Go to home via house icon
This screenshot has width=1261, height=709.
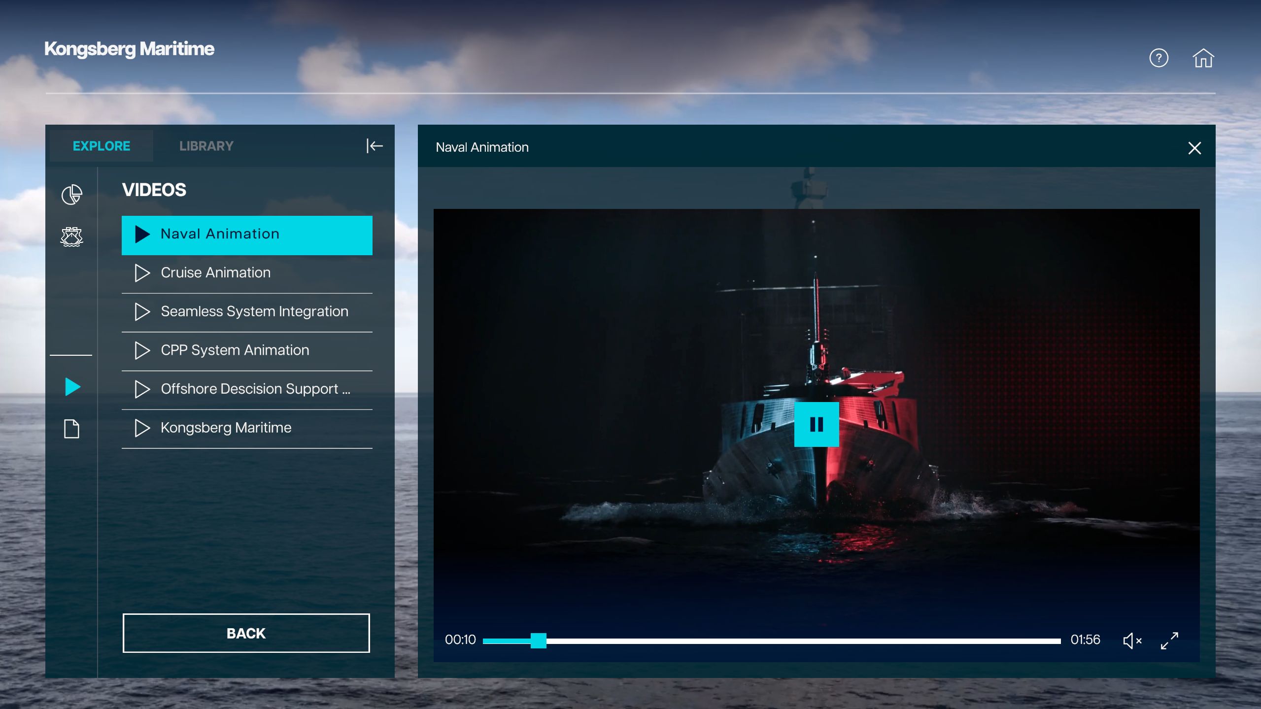click(1203, 58)
